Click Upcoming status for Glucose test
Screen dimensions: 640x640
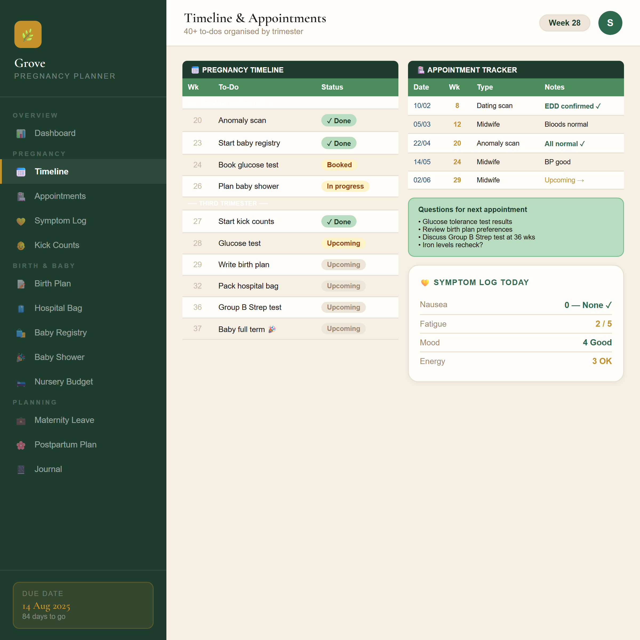click(343, 243)
